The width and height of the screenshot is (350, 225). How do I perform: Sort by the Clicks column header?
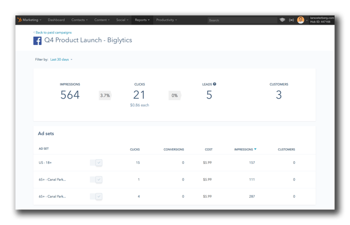coord(135,149)
